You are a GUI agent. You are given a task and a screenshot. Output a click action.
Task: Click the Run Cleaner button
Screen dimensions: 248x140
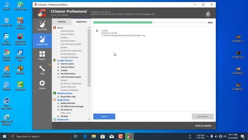[x=203, y=117]
